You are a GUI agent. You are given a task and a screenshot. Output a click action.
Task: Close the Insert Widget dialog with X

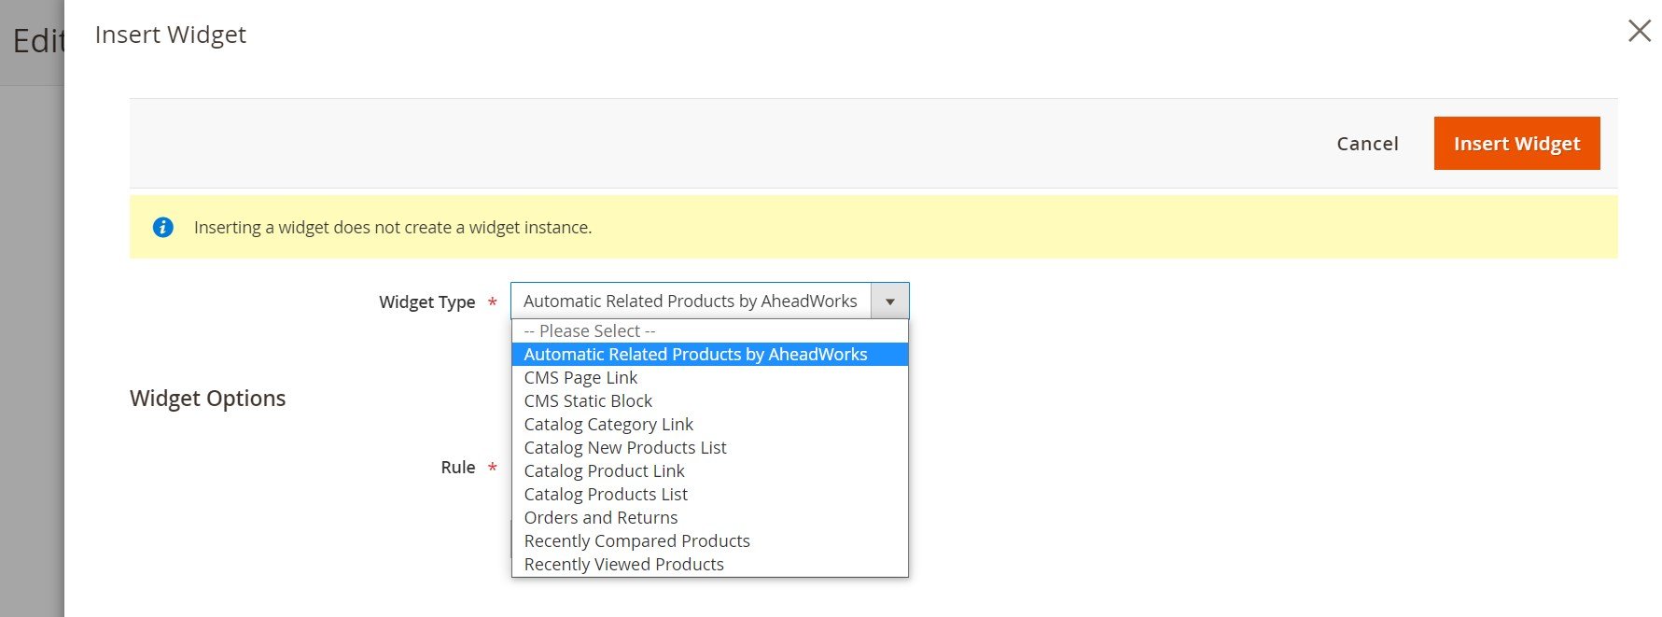1639,31
